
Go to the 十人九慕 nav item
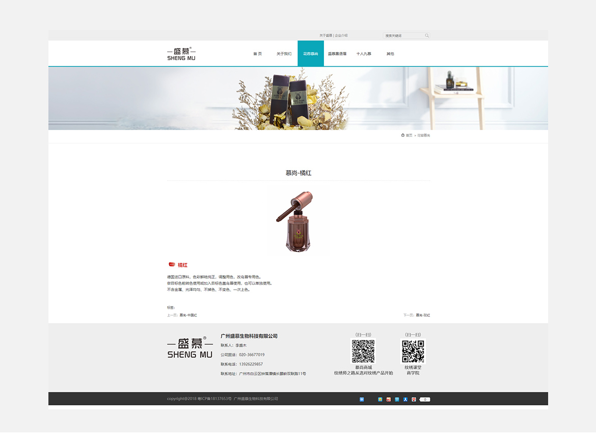pos(364,54)
